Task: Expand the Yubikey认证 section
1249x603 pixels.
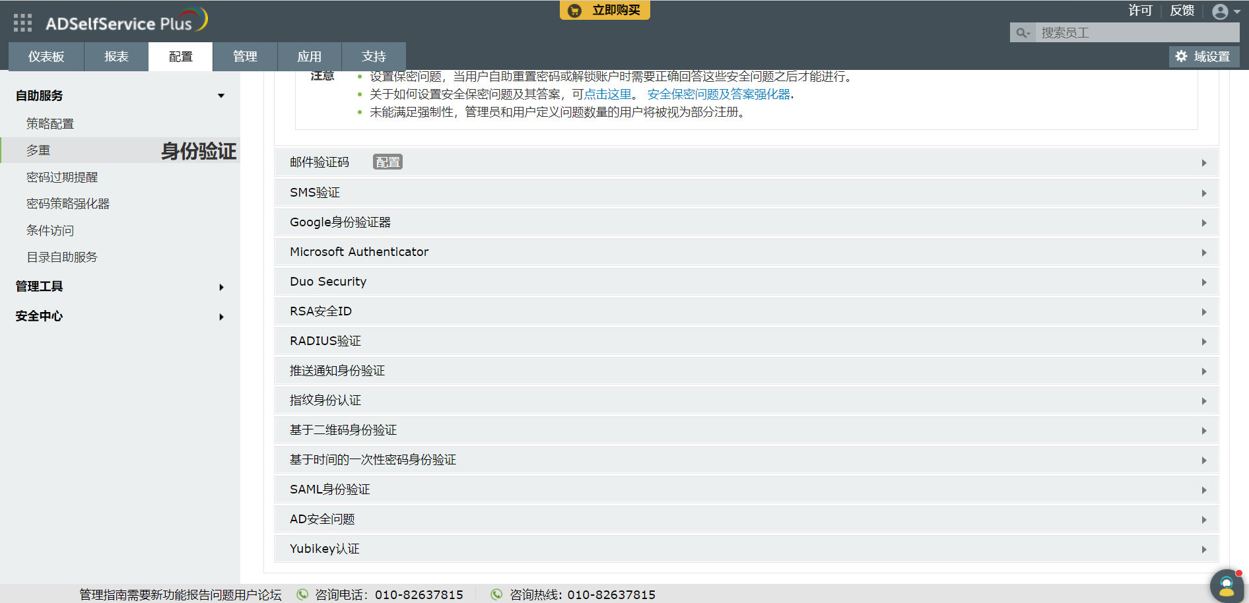Action: pos(746,549)
